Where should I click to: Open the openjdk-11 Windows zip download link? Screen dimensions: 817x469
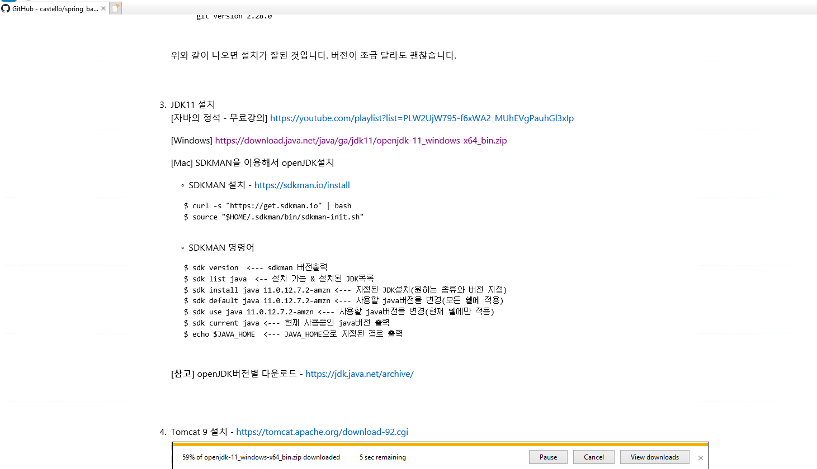coord(361,141)
